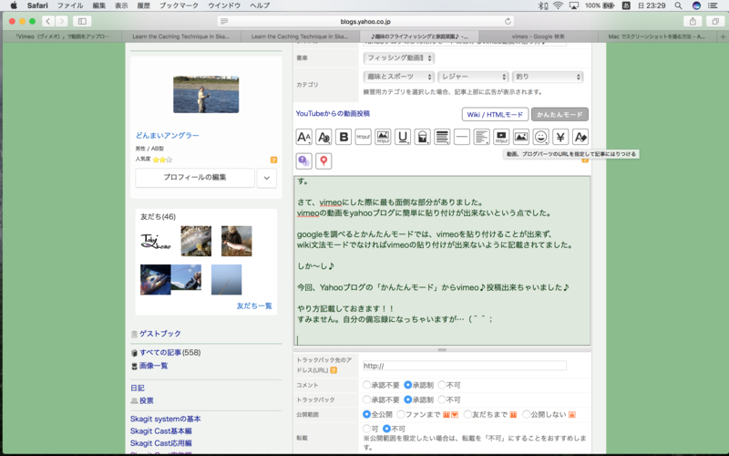Apply underline formatting
The image size is (729, 456).
click(403, 137)
